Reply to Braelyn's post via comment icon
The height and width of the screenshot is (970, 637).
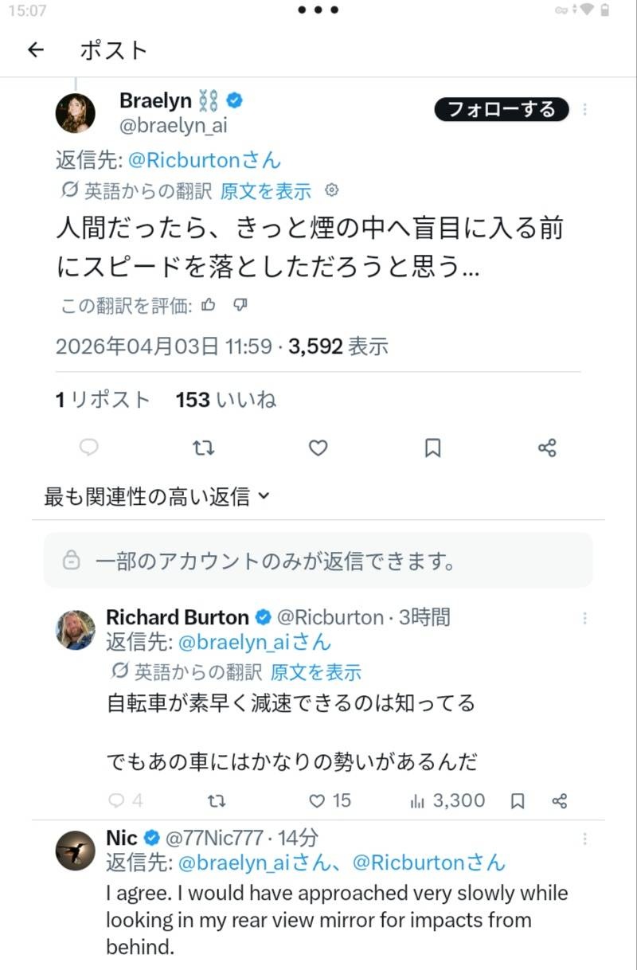(89, 448)
